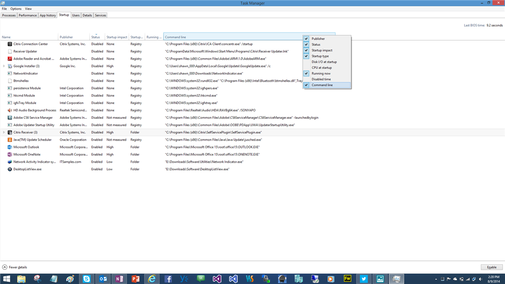The width and height of the screenshot is (505, 284).
Task: Select Adobe Updater Startup Utility entry name
Action: [34, 125]
